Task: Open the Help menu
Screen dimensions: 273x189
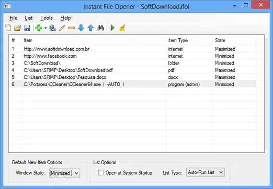Action: click(x=66, y=18)
